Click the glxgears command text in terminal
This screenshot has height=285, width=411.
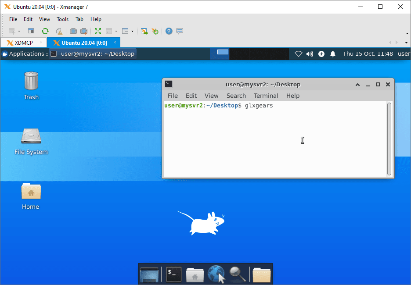[259, 106]
